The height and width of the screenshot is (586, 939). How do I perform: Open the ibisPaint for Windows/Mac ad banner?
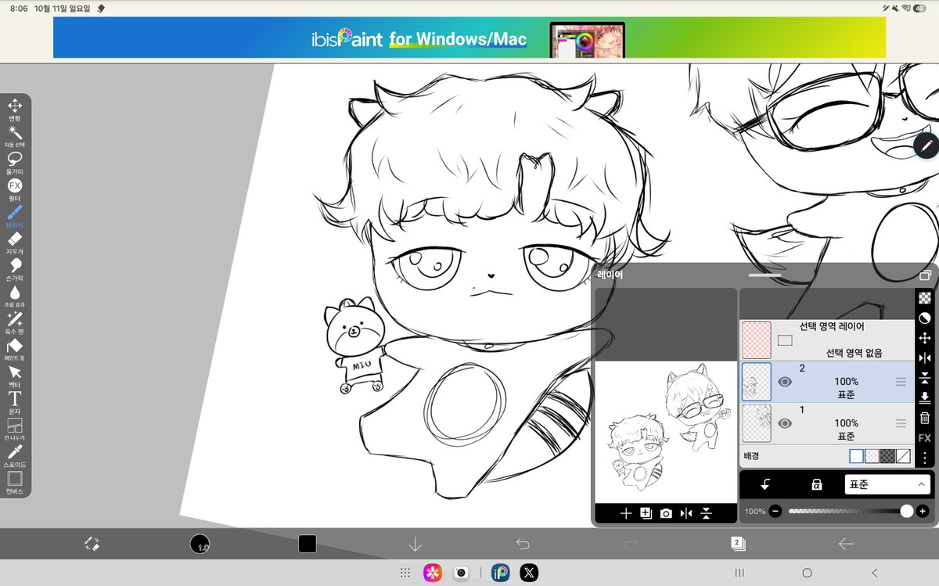(x=469, y=38)
